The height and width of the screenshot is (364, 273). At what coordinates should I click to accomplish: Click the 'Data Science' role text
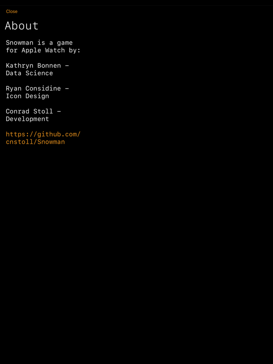tap(29, 73)
